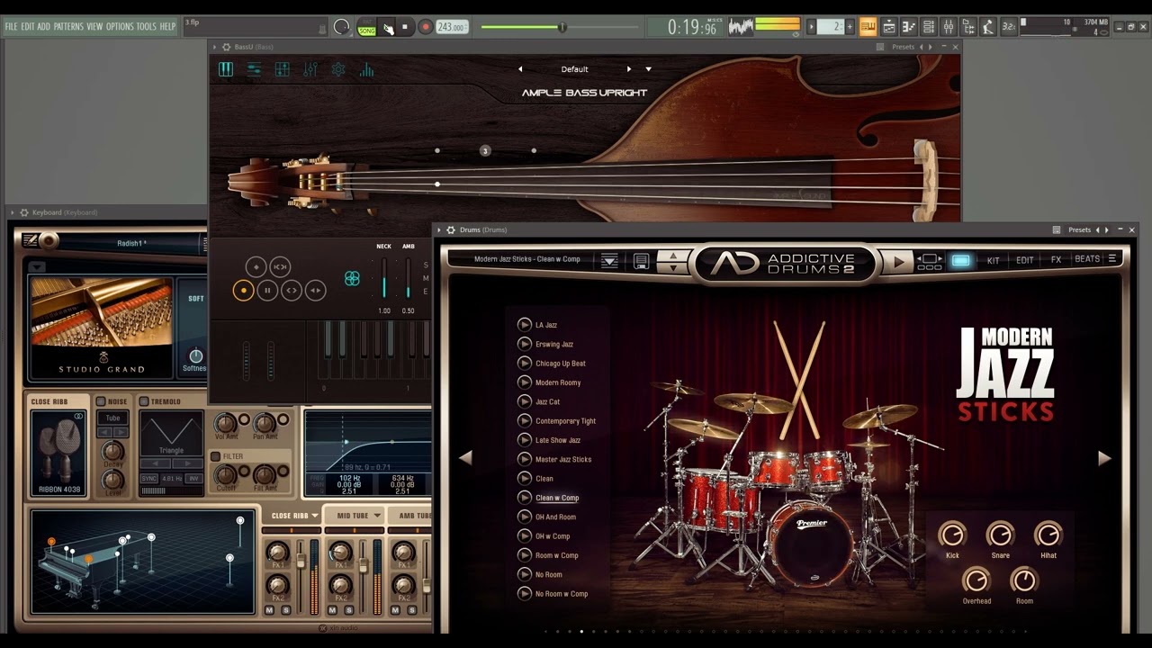
Task: Open the PATTERNS menu
Action: 68,27
